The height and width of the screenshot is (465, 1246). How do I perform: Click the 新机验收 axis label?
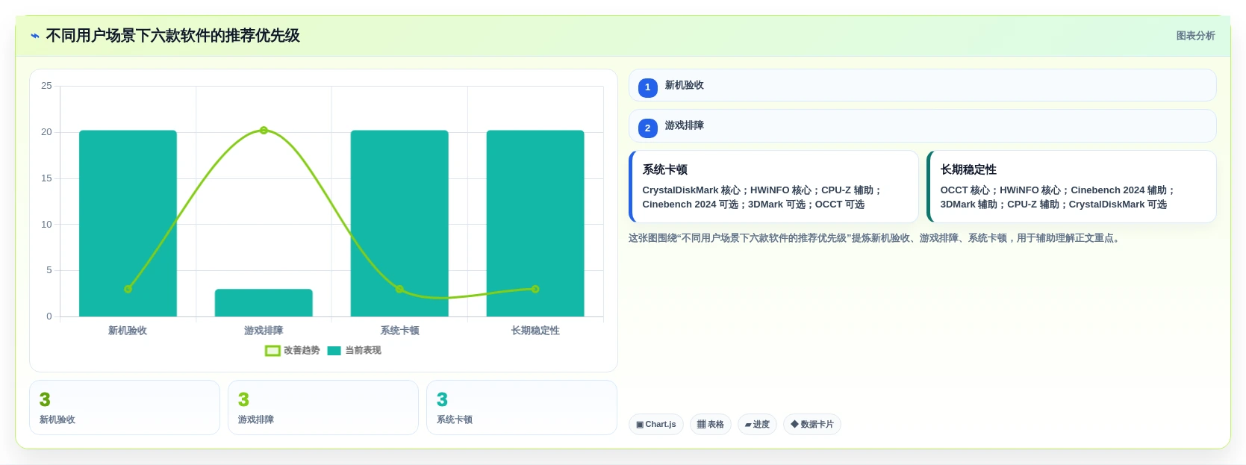point(128,331)
